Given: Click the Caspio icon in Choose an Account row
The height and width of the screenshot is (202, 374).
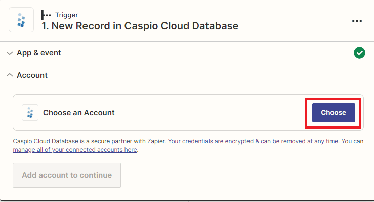Looking at the screenshot, I should pyautogui.click(x=30, y=112).
